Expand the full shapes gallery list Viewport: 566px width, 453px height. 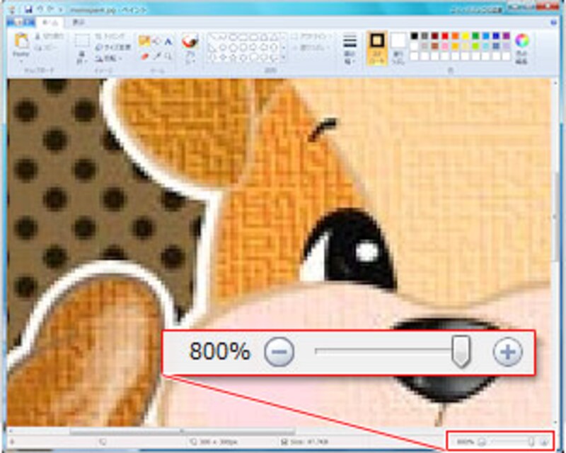coord(284,57)
